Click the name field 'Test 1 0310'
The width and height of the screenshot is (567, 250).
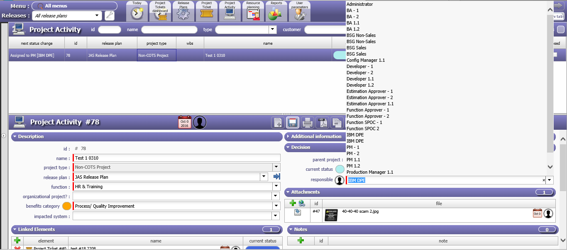coord(177,158)
